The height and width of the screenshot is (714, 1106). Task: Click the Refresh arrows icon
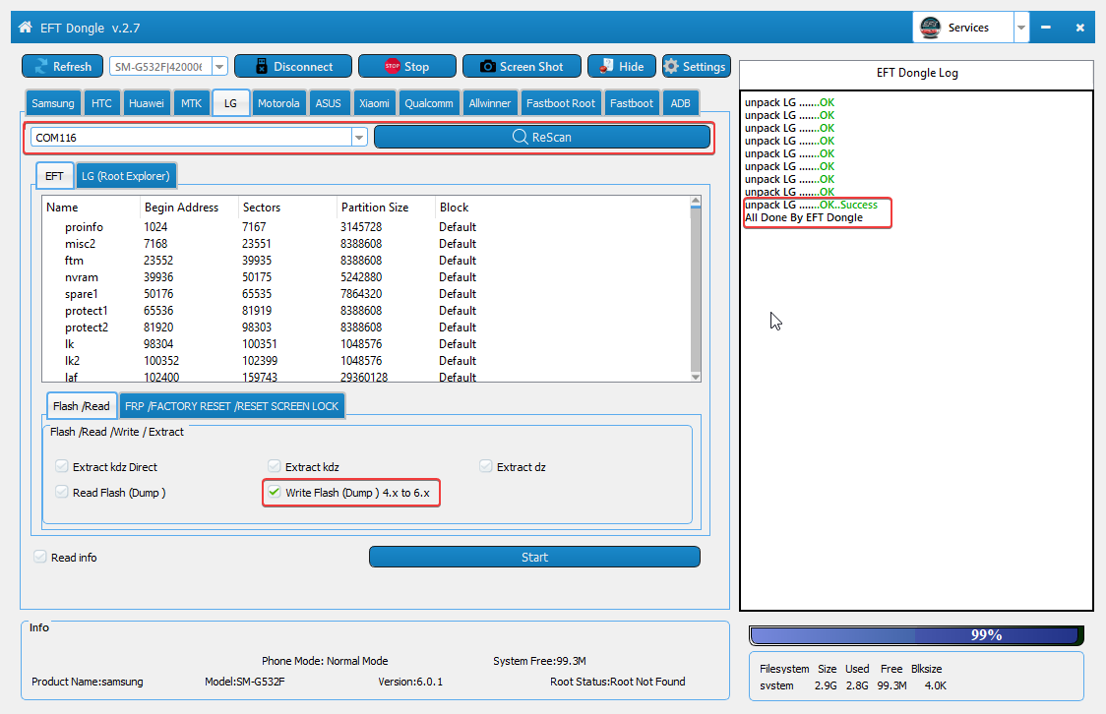click(40, 67)
